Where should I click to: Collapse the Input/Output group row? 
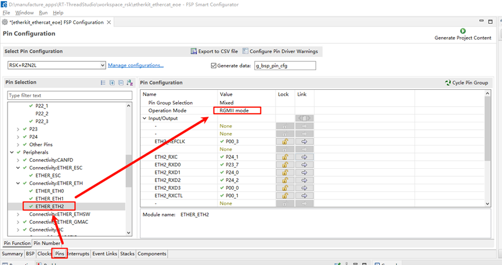(x=145, y=118)
